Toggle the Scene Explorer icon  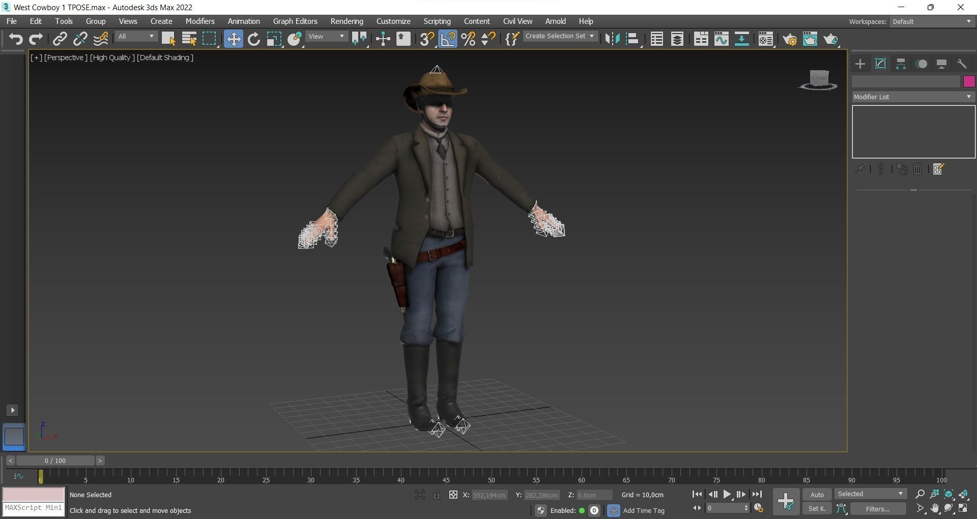click(656, 39)
